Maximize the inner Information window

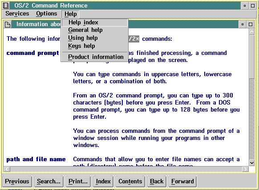tap(251, 24)
